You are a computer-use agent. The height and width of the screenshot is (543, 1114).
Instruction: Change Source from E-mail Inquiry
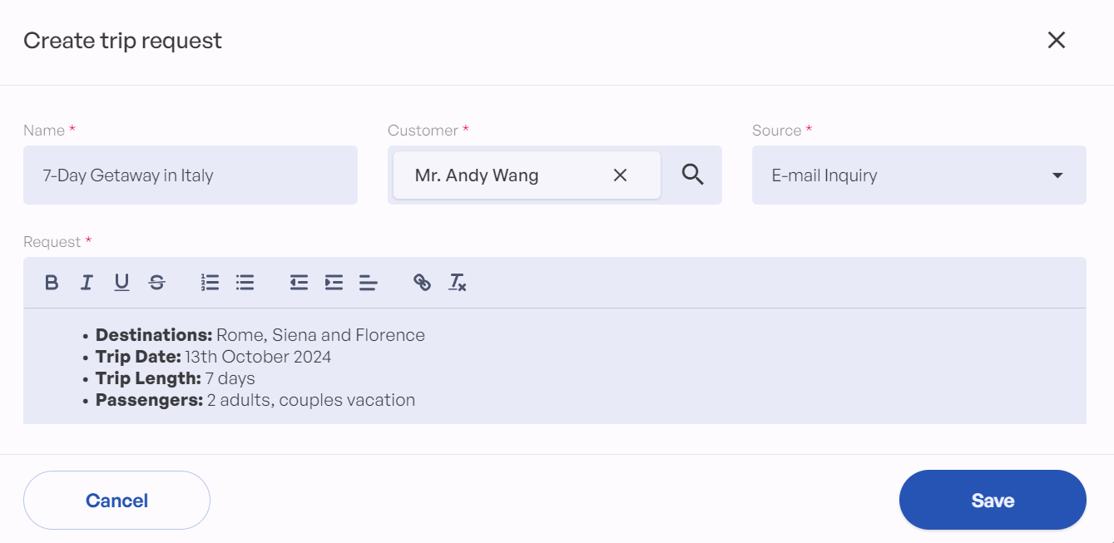(919, 175)
